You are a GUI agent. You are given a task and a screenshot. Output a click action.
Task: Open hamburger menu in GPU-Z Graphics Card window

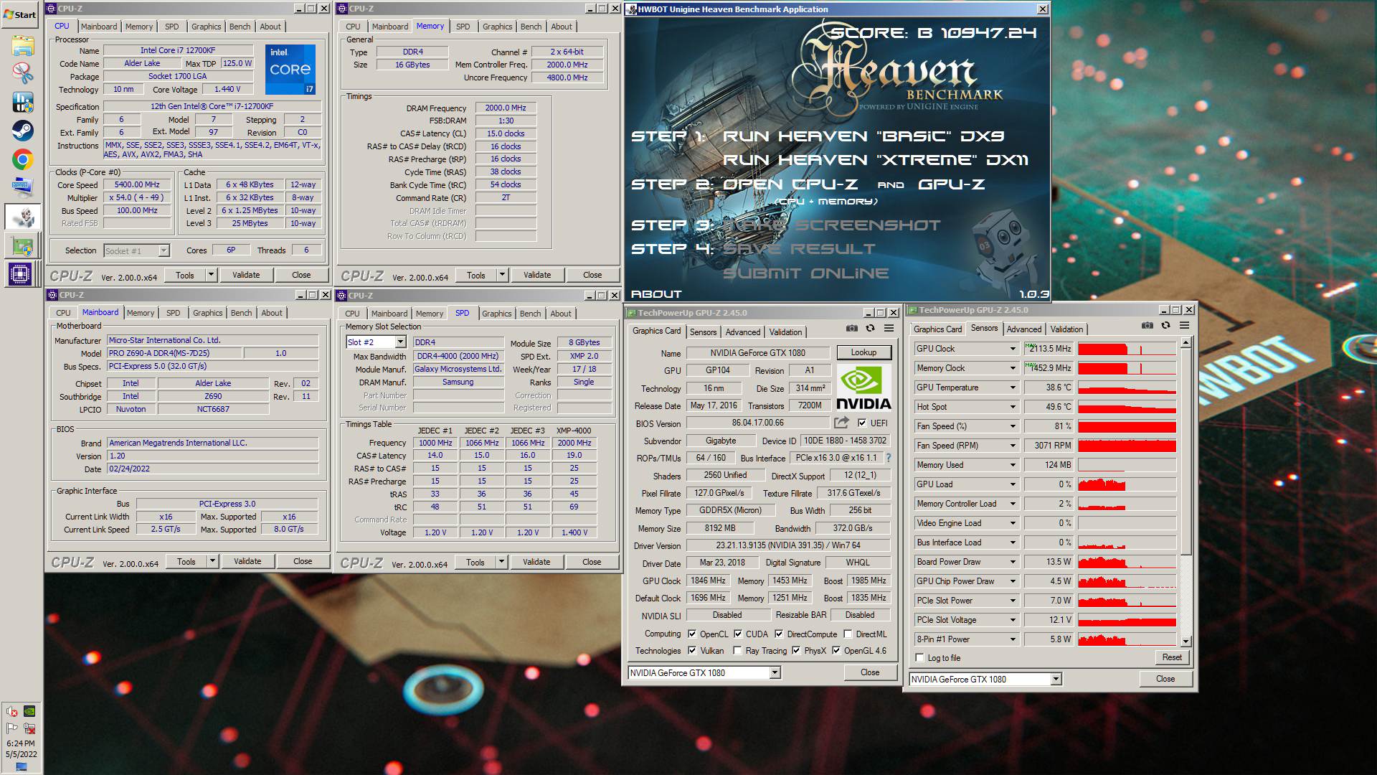tap(889, 328)
